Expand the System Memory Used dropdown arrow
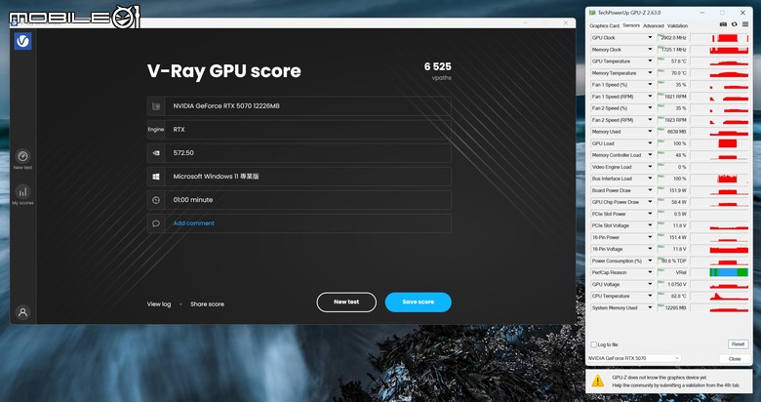The image size is (761, 402). 650,307
